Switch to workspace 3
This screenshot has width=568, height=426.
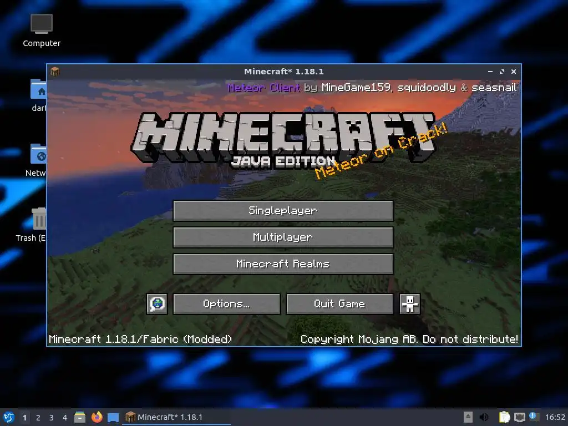point(52,418)
